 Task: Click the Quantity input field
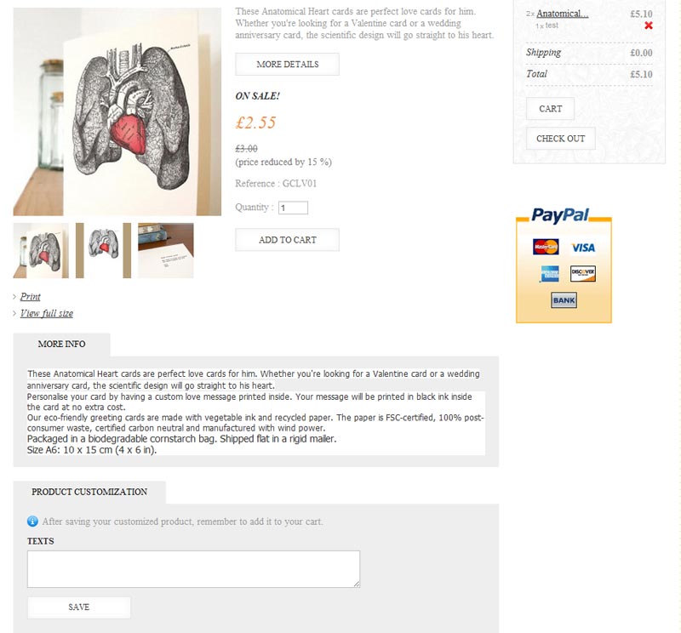[x=293, y=208]
